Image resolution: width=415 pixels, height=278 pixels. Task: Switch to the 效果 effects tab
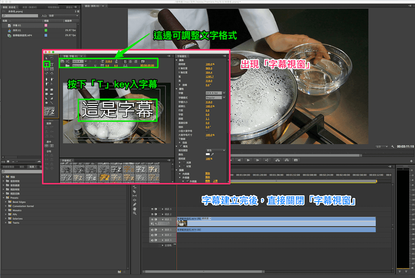coord(32,167)
